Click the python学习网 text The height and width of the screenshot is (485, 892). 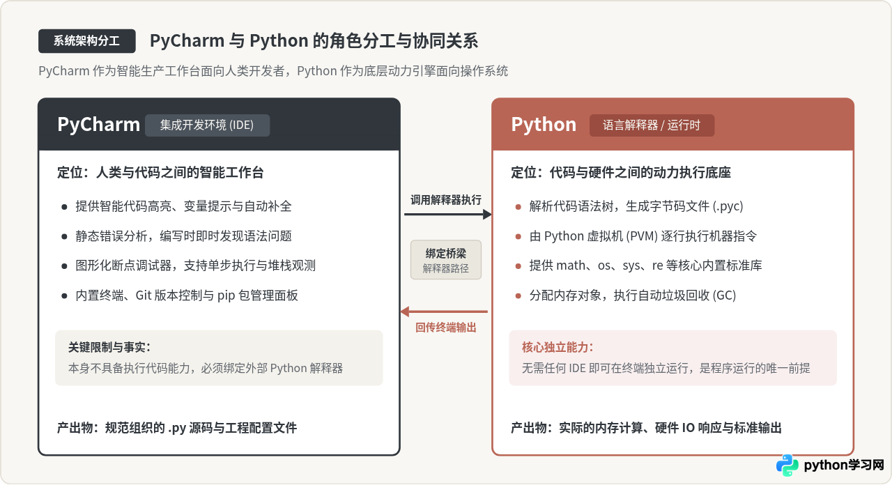click(x=845, y=465)
